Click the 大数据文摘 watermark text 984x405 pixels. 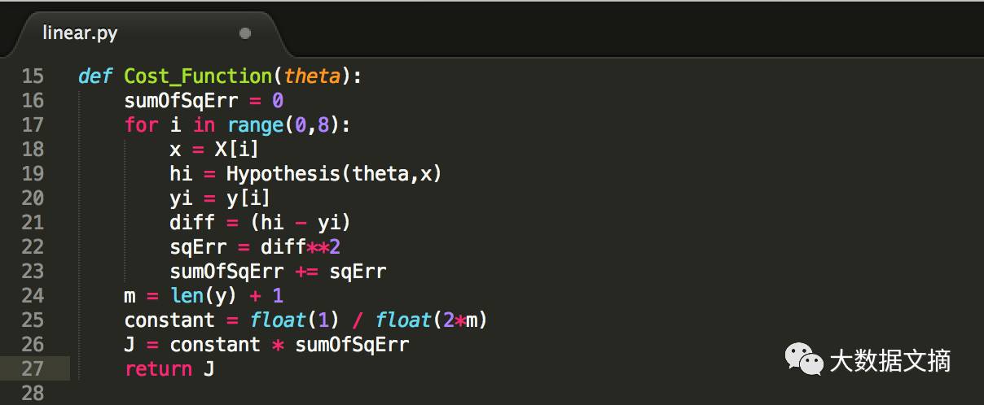coord(890,360)
